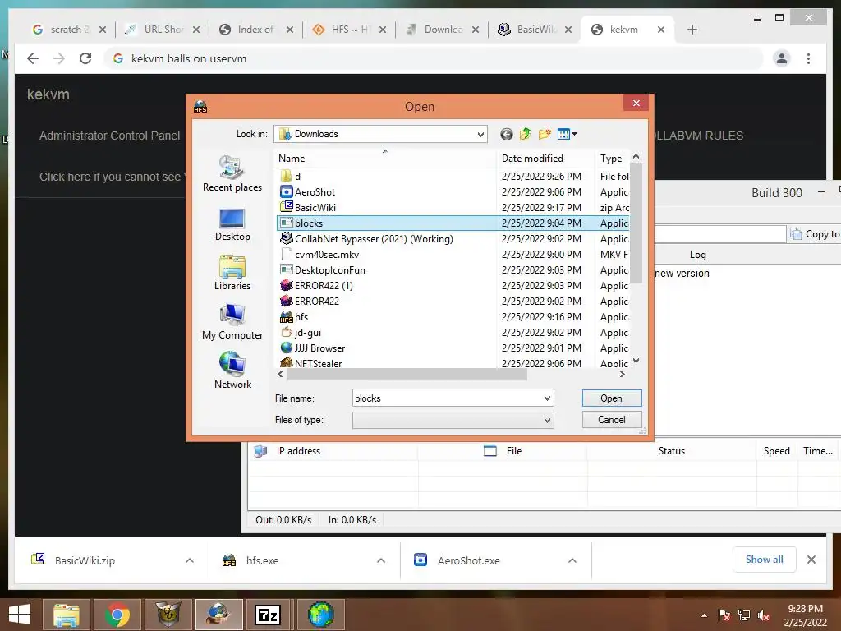Open Chrome three-dot menu
Image resolution: width=841 pixels, height=631 pixels.
808,58
